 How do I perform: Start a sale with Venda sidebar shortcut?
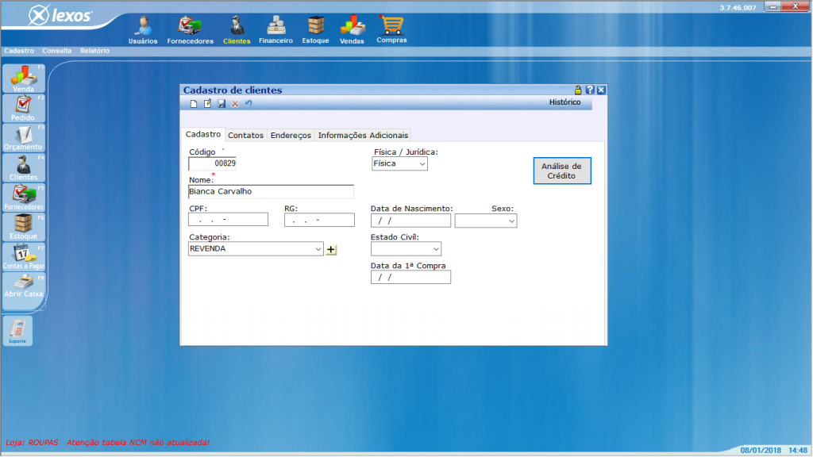[x=23, y=79]
